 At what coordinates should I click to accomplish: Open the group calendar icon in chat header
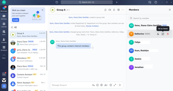click(118, 10)
